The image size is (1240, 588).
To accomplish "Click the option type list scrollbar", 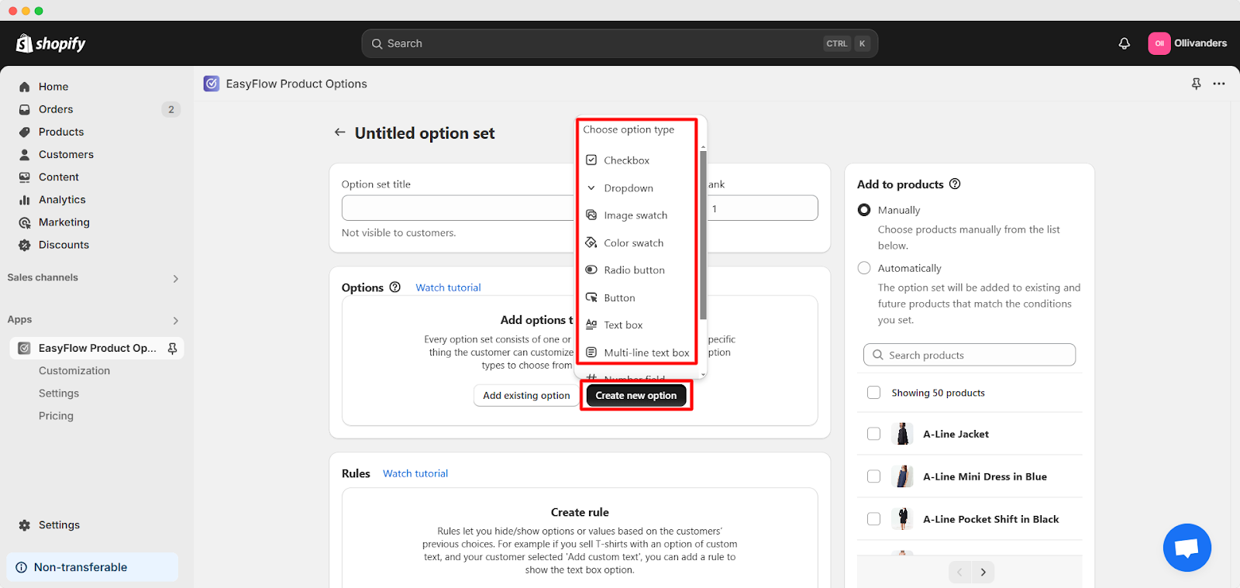I will (703, 235).
